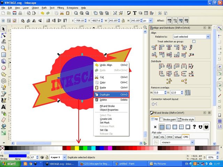Image resolution: width=223 pixels, height=167 pixels.
Task: Open Text and Font dialog via T icon
Action: pyautogui.click(x=135, y=13)
